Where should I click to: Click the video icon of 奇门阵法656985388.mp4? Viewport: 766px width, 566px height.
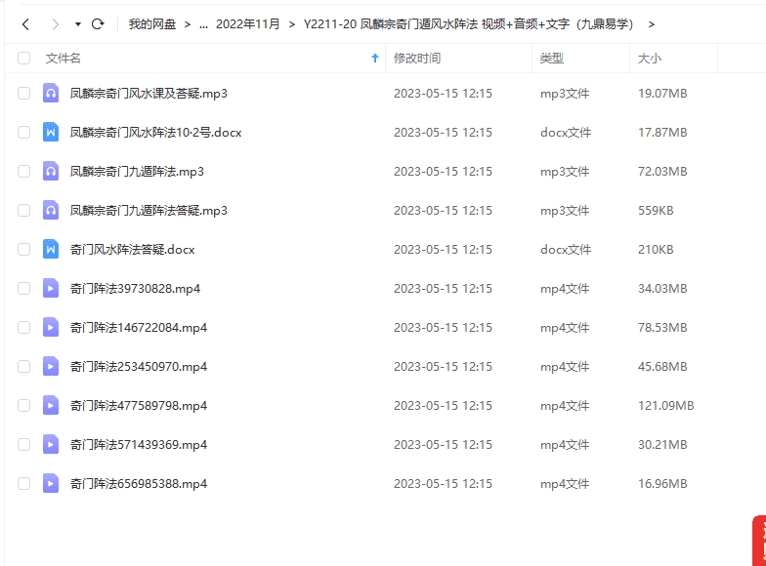pyautogui.click(x=51, y=484)
